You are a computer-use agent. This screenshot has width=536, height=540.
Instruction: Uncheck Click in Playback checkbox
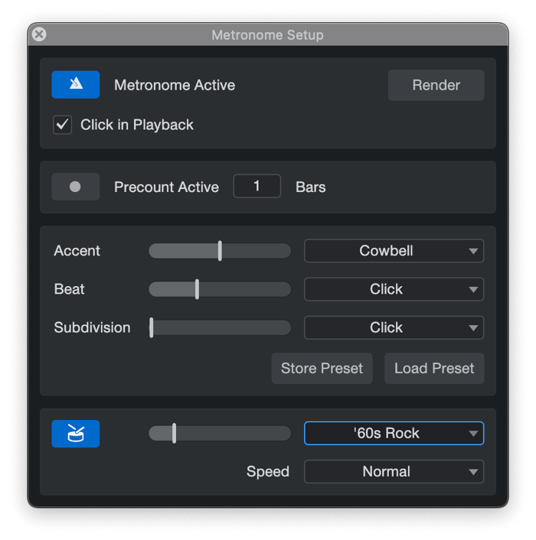point(62,125)
